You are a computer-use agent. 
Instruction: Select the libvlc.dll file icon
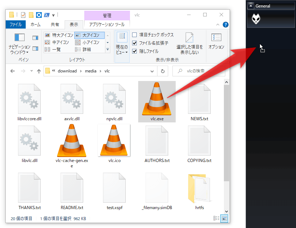point(29,141)
